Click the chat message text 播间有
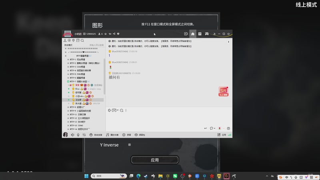This screenshot has width=320, height=180. click(114, 77)
